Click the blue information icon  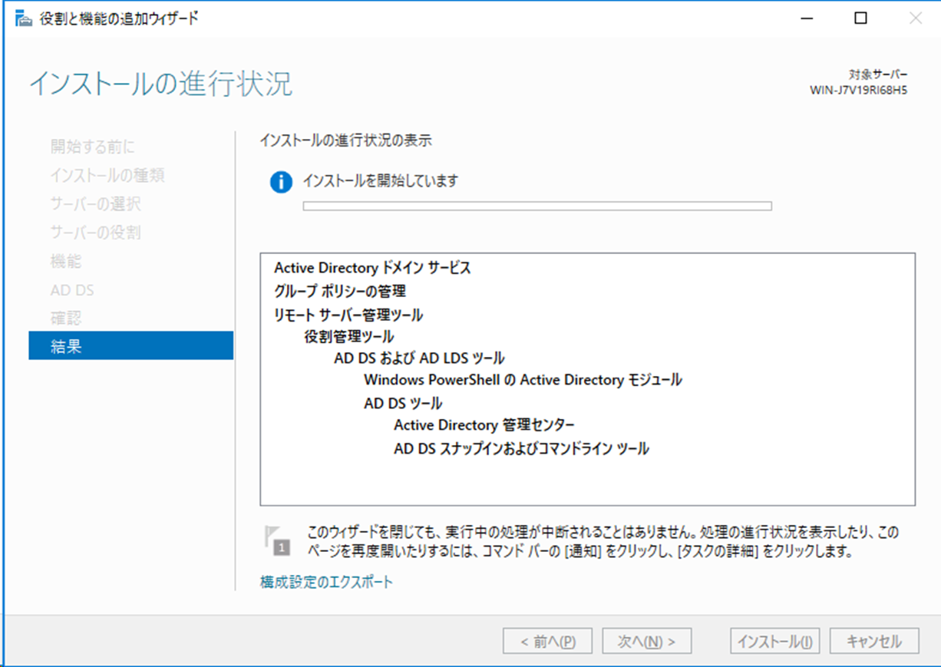(x=281, y=182)
